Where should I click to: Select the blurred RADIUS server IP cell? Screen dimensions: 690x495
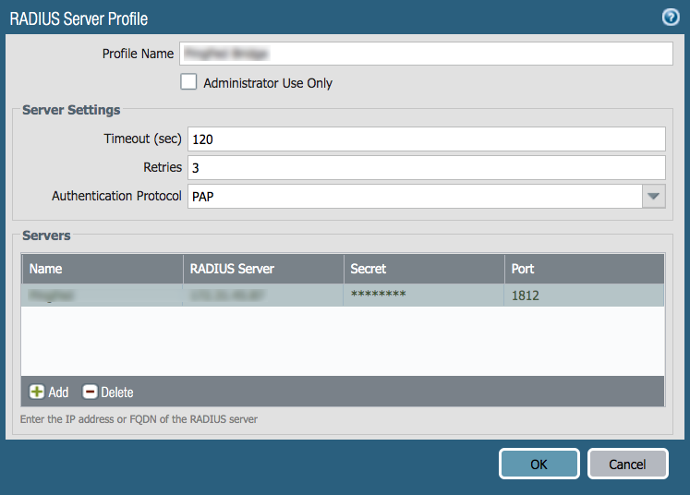[x=263, y=296]
